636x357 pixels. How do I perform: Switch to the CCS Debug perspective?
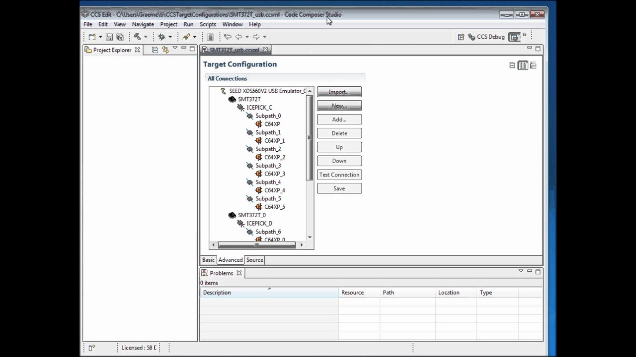(486, 37)
